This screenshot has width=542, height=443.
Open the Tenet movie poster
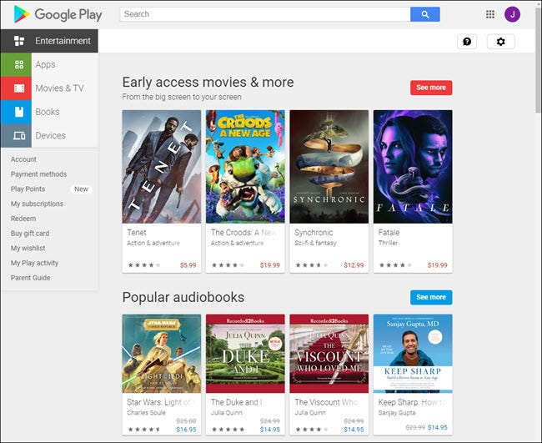pos(162,167)
